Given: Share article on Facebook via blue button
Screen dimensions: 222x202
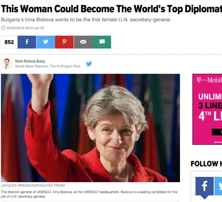Looking at the screenshot, I should (x=27, y=42).
